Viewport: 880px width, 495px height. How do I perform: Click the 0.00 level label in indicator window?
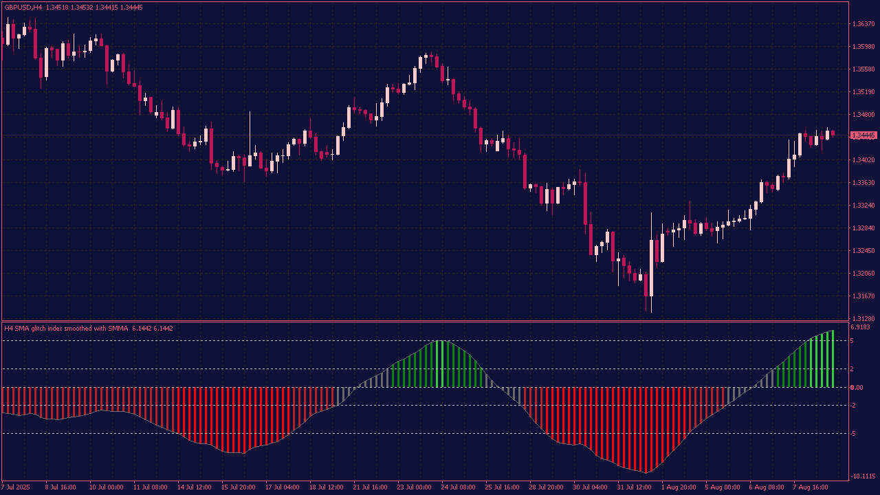[x=857, y=388]
